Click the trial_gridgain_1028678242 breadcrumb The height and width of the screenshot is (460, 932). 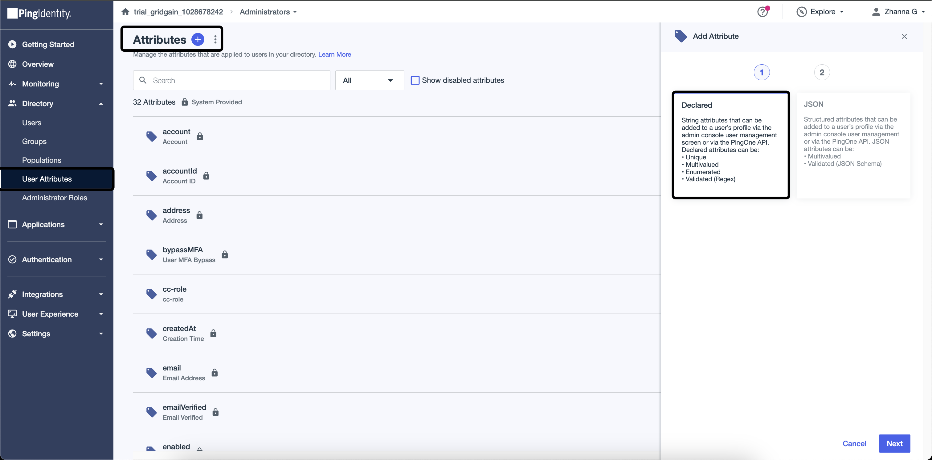[x=178, y=12]
